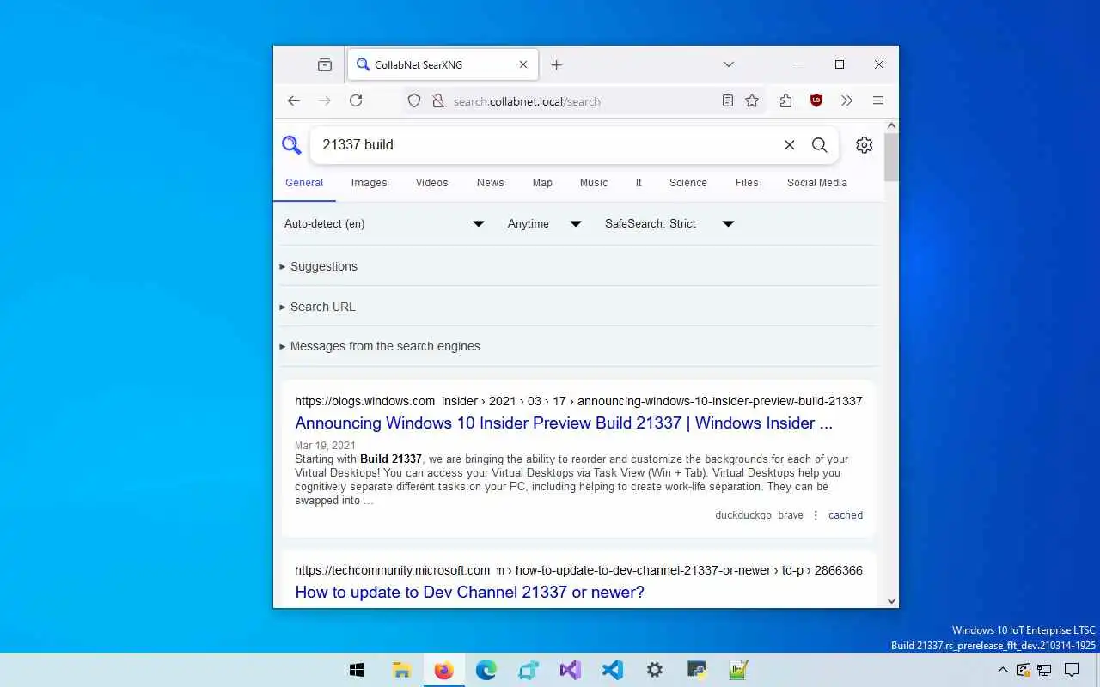Switch to the Videos tab

click(x=431, y=183)
